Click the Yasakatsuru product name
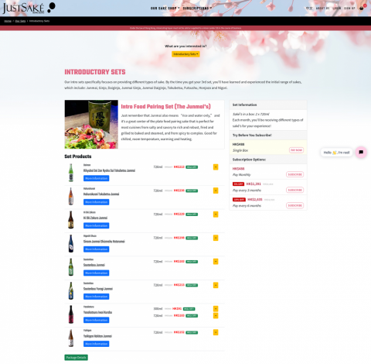The image size is (371, 364). pyautogui.click(x=97, y=312)
